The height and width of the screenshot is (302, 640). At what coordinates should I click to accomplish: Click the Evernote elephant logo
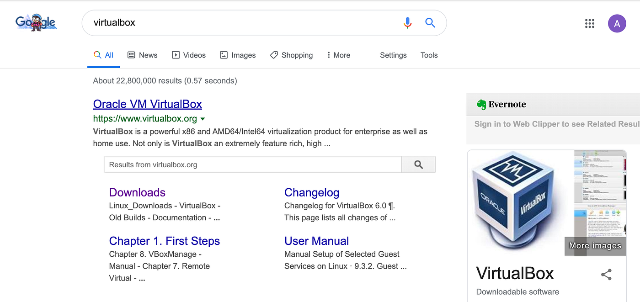click(x=481, y=105)
